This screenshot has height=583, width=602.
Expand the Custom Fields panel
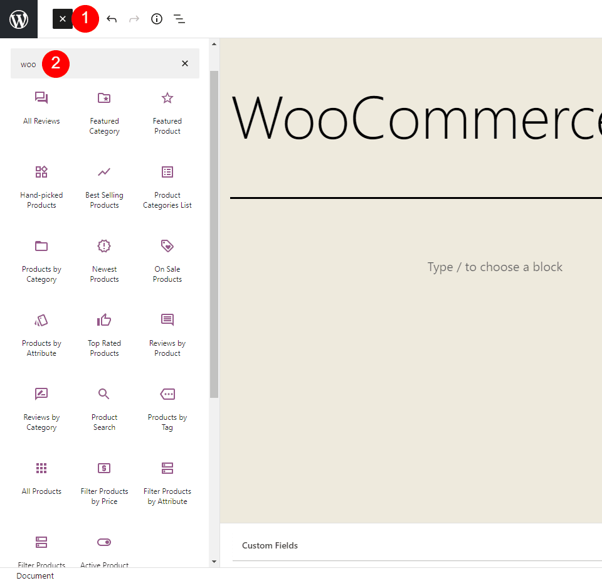coord(270,545)
